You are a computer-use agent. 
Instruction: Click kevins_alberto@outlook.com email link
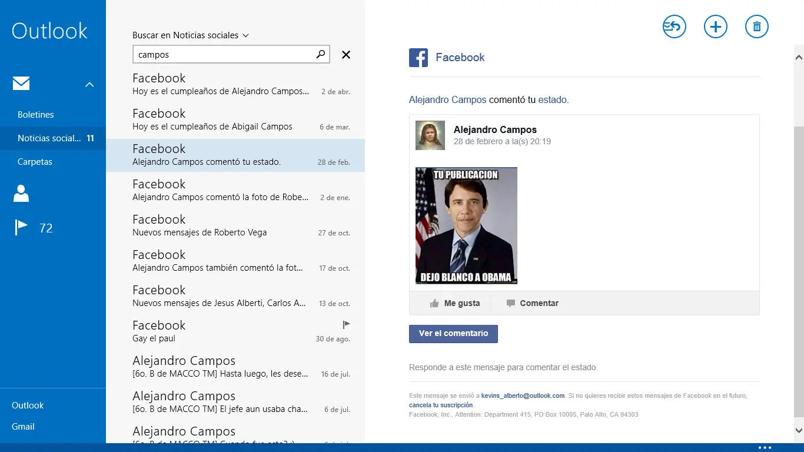tap(523, 395)
